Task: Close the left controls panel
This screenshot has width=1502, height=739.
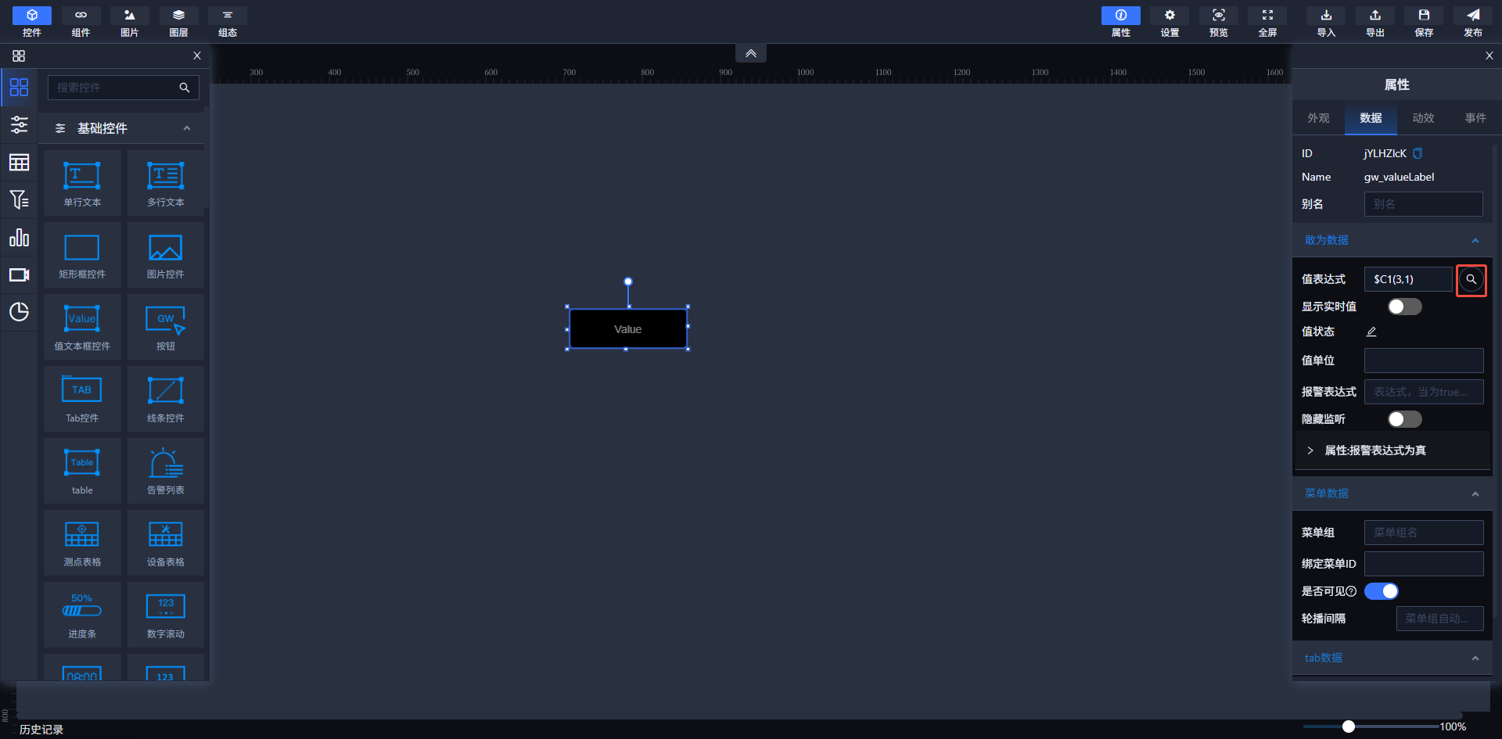Action: (x=197, y=56)
